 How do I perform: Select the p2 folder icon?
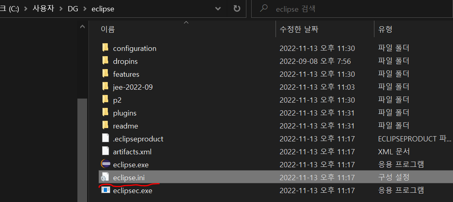(x=105, y=100)
